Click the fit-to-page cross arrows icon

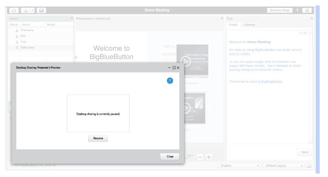point(209,157)
